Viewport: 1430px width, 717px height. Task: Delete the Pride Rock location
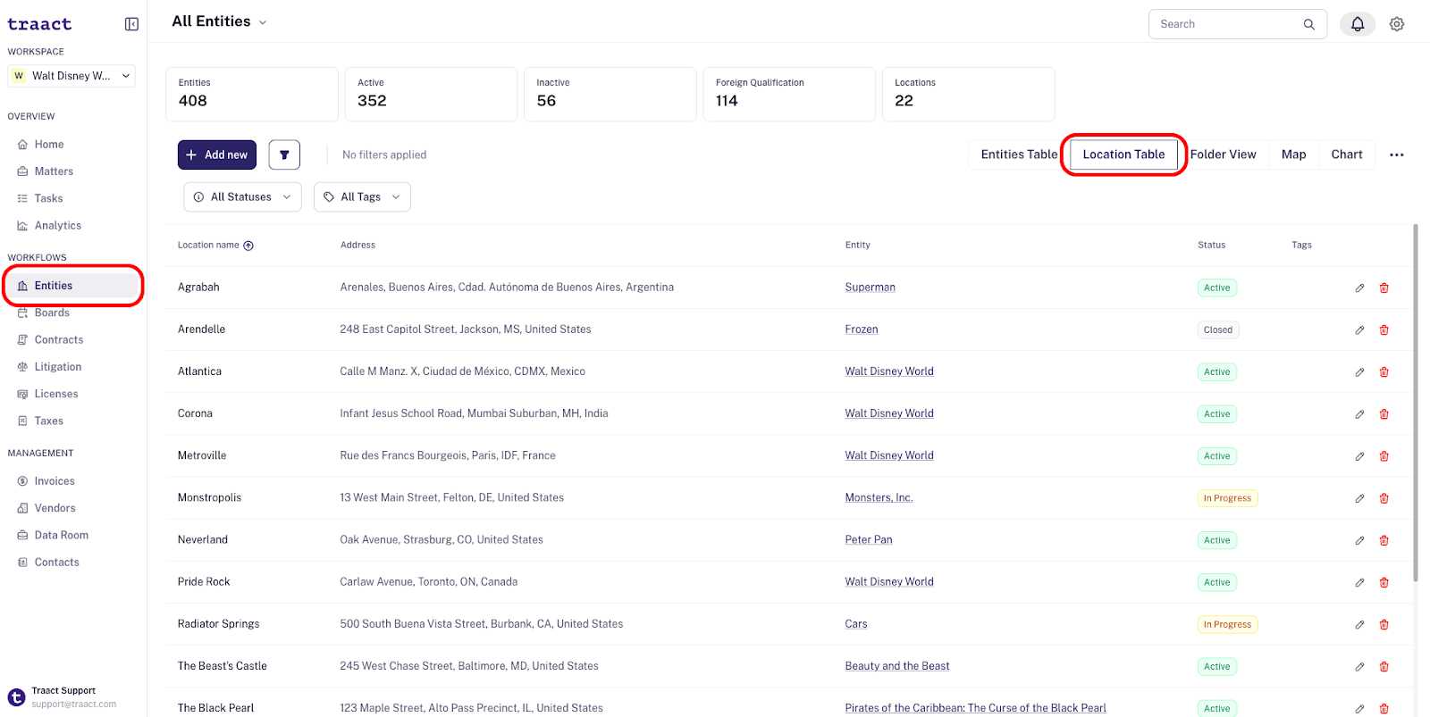pyautogui.click(x=1384, y=582)
